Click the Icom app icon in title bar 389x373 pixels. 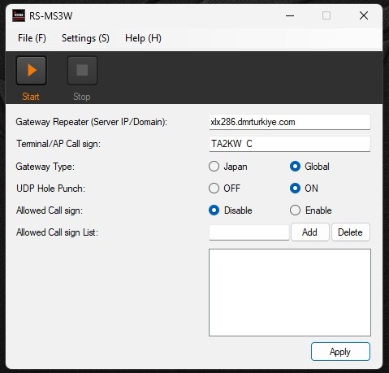pos(19,15)
